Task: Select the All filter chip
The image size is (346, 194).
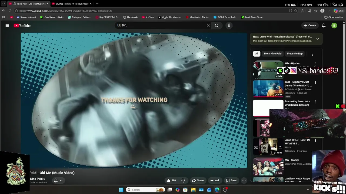Action: click(x=257, y=54)
